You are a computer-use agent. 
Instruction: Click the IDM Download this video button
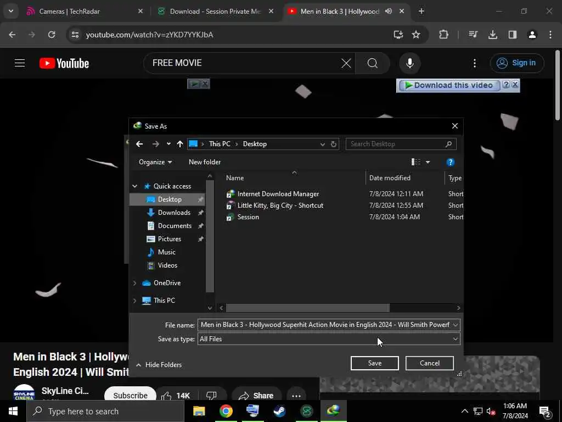pyautogui.click(x=449, y=85)
